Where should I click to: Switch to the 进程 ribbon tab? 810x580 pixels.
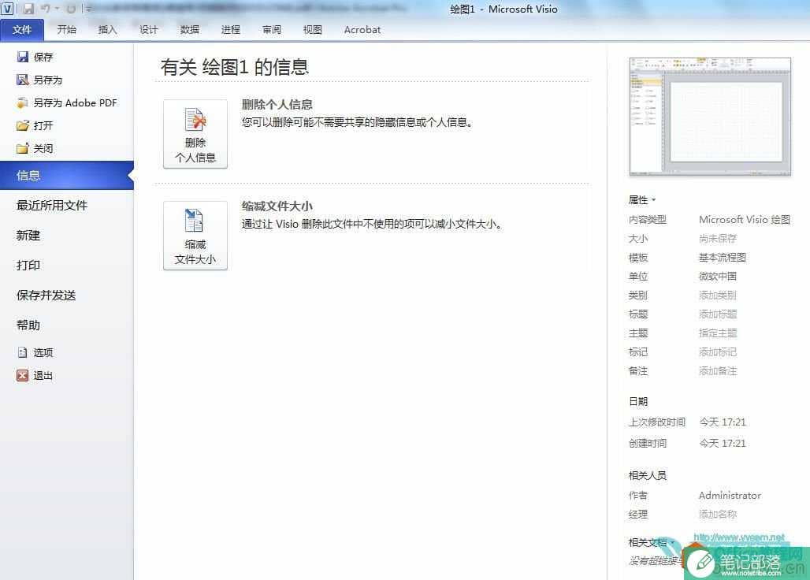coord(230,30)
